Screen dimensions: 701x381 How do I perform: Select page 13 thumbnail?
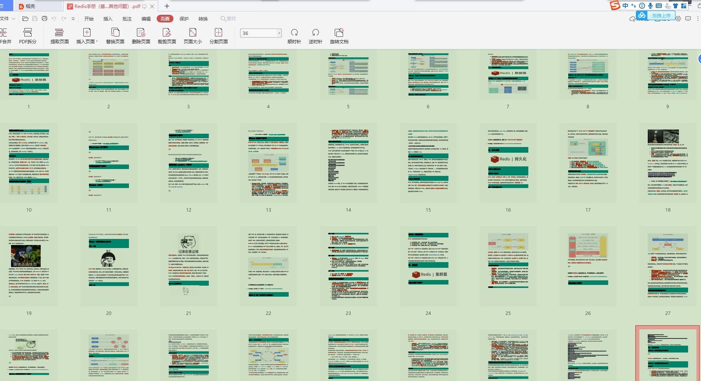point(268,163)
